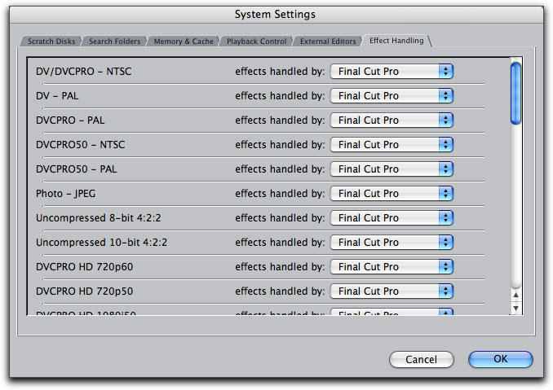Click the Effect Handling tab

(x=396, y=41)
